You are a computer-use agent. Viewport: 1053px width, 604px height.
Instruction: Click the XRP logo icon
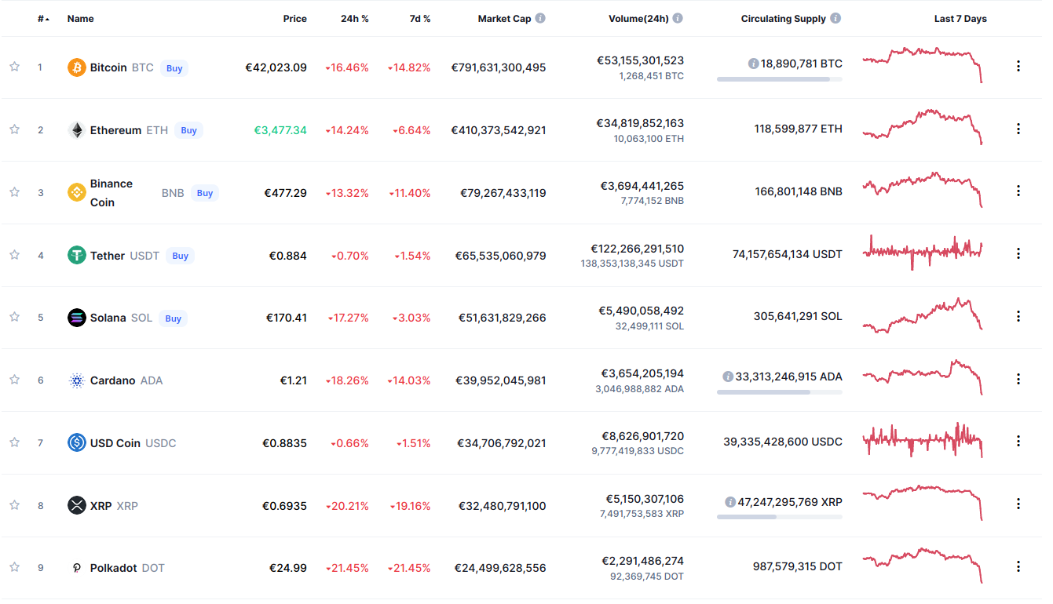coord(76,505)
